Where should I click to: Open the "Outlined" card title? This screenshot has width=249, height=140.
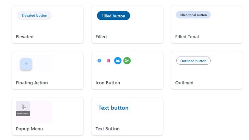184,83
